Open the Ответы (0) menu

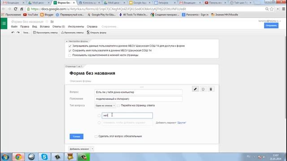click(59, 26)
